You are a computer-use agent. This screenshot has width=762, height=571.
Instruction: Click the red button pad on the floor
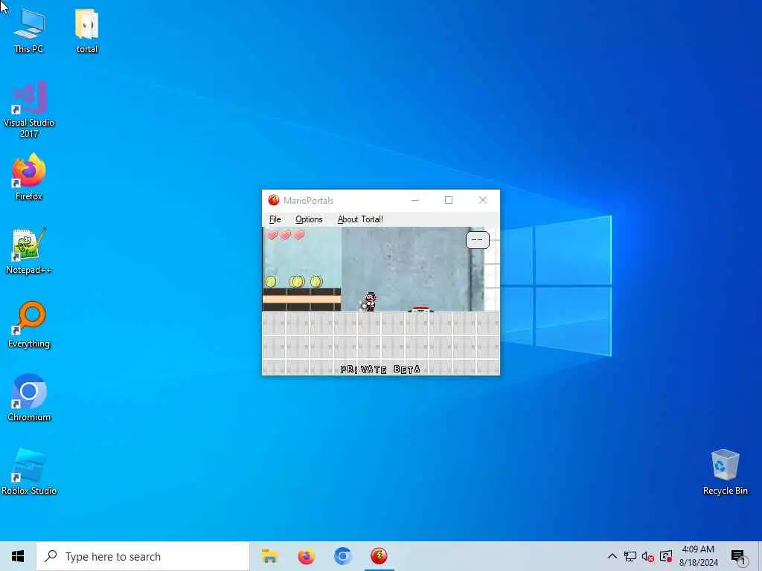420,309
